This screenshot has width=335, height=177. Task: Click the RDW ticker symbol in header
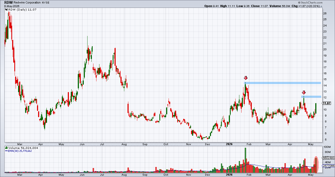coord(8,2)
